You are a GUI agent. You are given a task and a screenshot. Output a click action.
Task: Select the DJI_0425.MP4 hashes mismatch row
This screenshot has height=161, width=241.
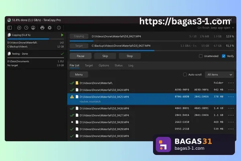151,99
